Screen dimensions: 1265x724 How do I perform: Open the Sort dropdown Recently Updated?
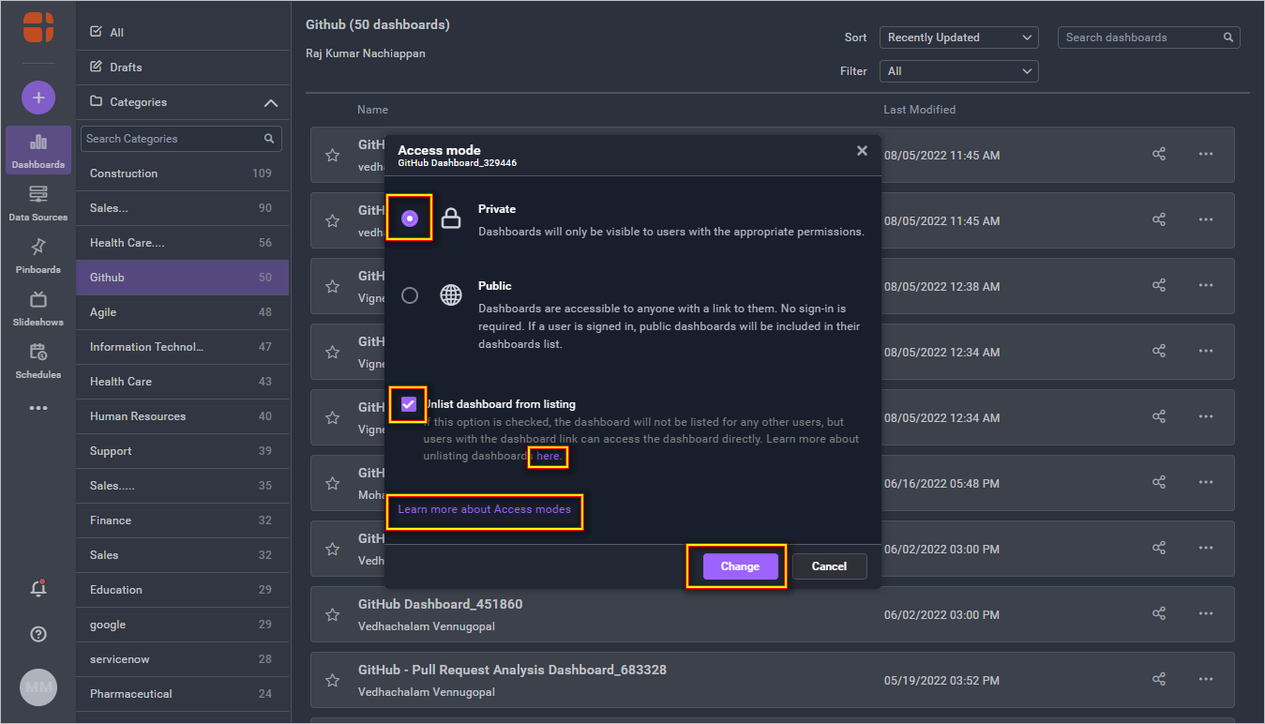pyautogui.click(x=958, y=38)
